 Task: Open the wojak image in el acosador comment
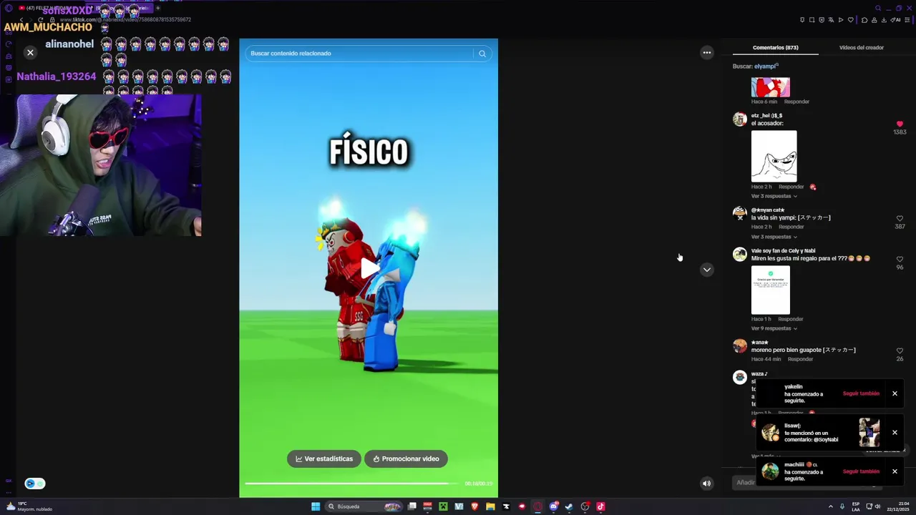pyautogui.click(x=774, y=156)
